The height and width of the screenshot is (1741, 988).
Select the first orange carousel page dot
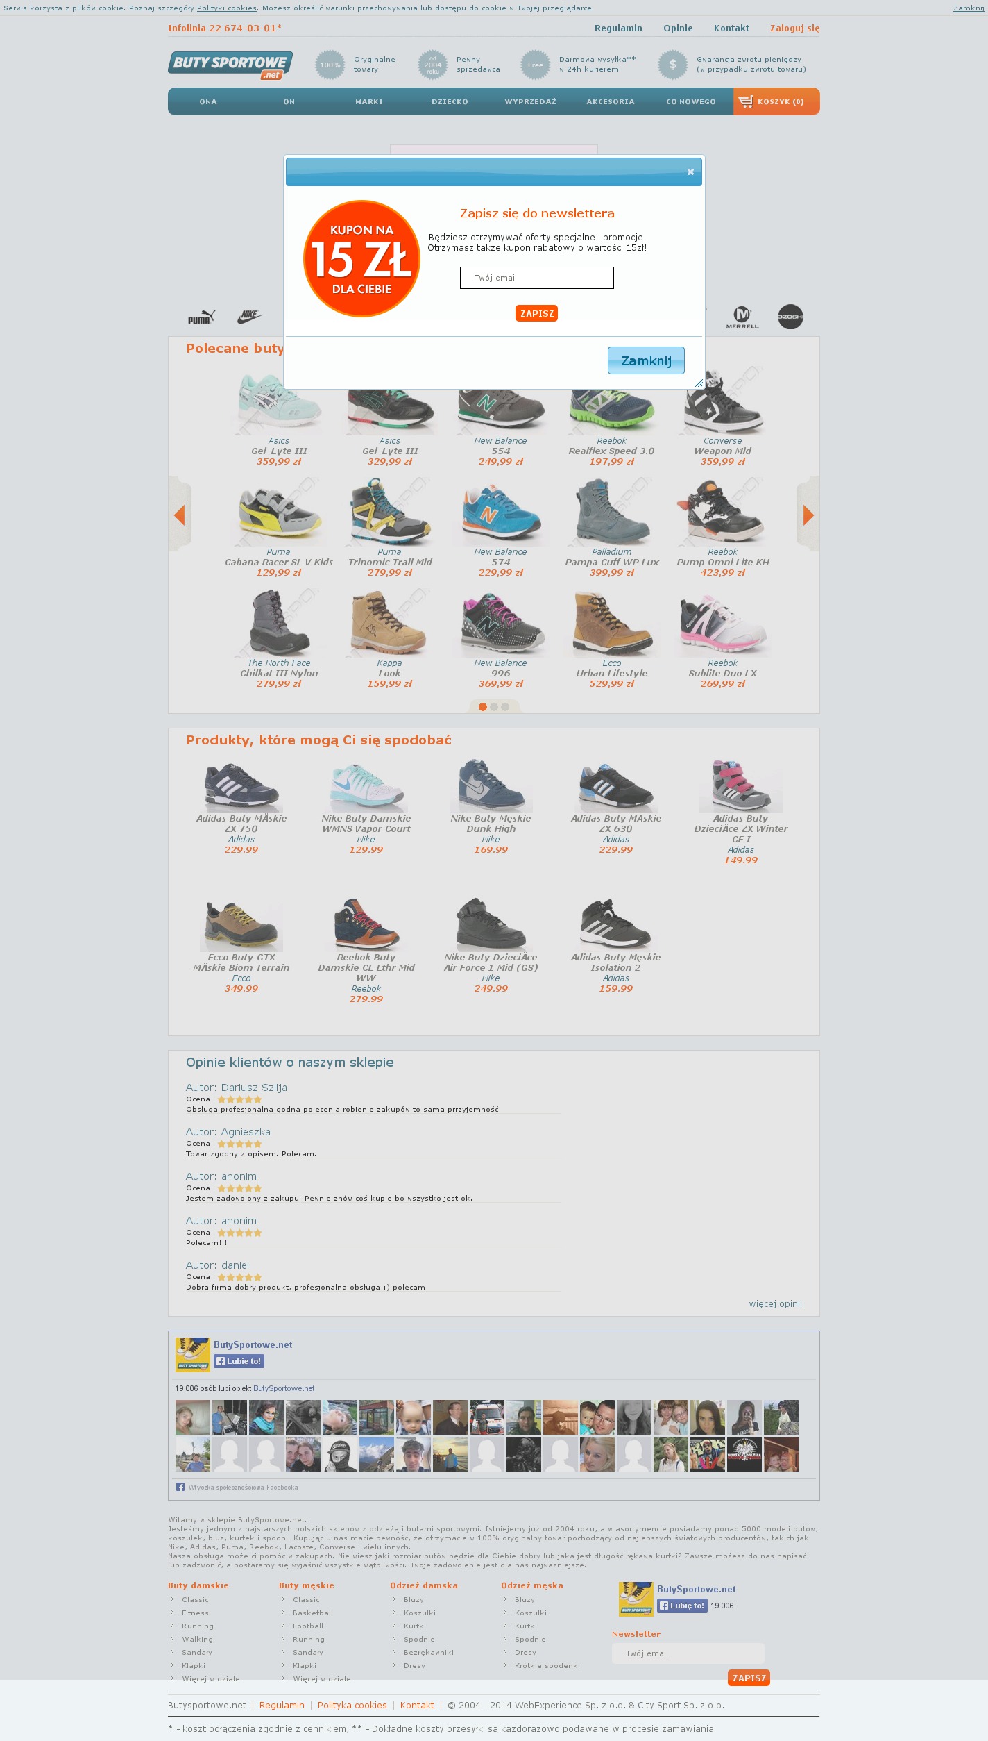click(x=483, y=707)
